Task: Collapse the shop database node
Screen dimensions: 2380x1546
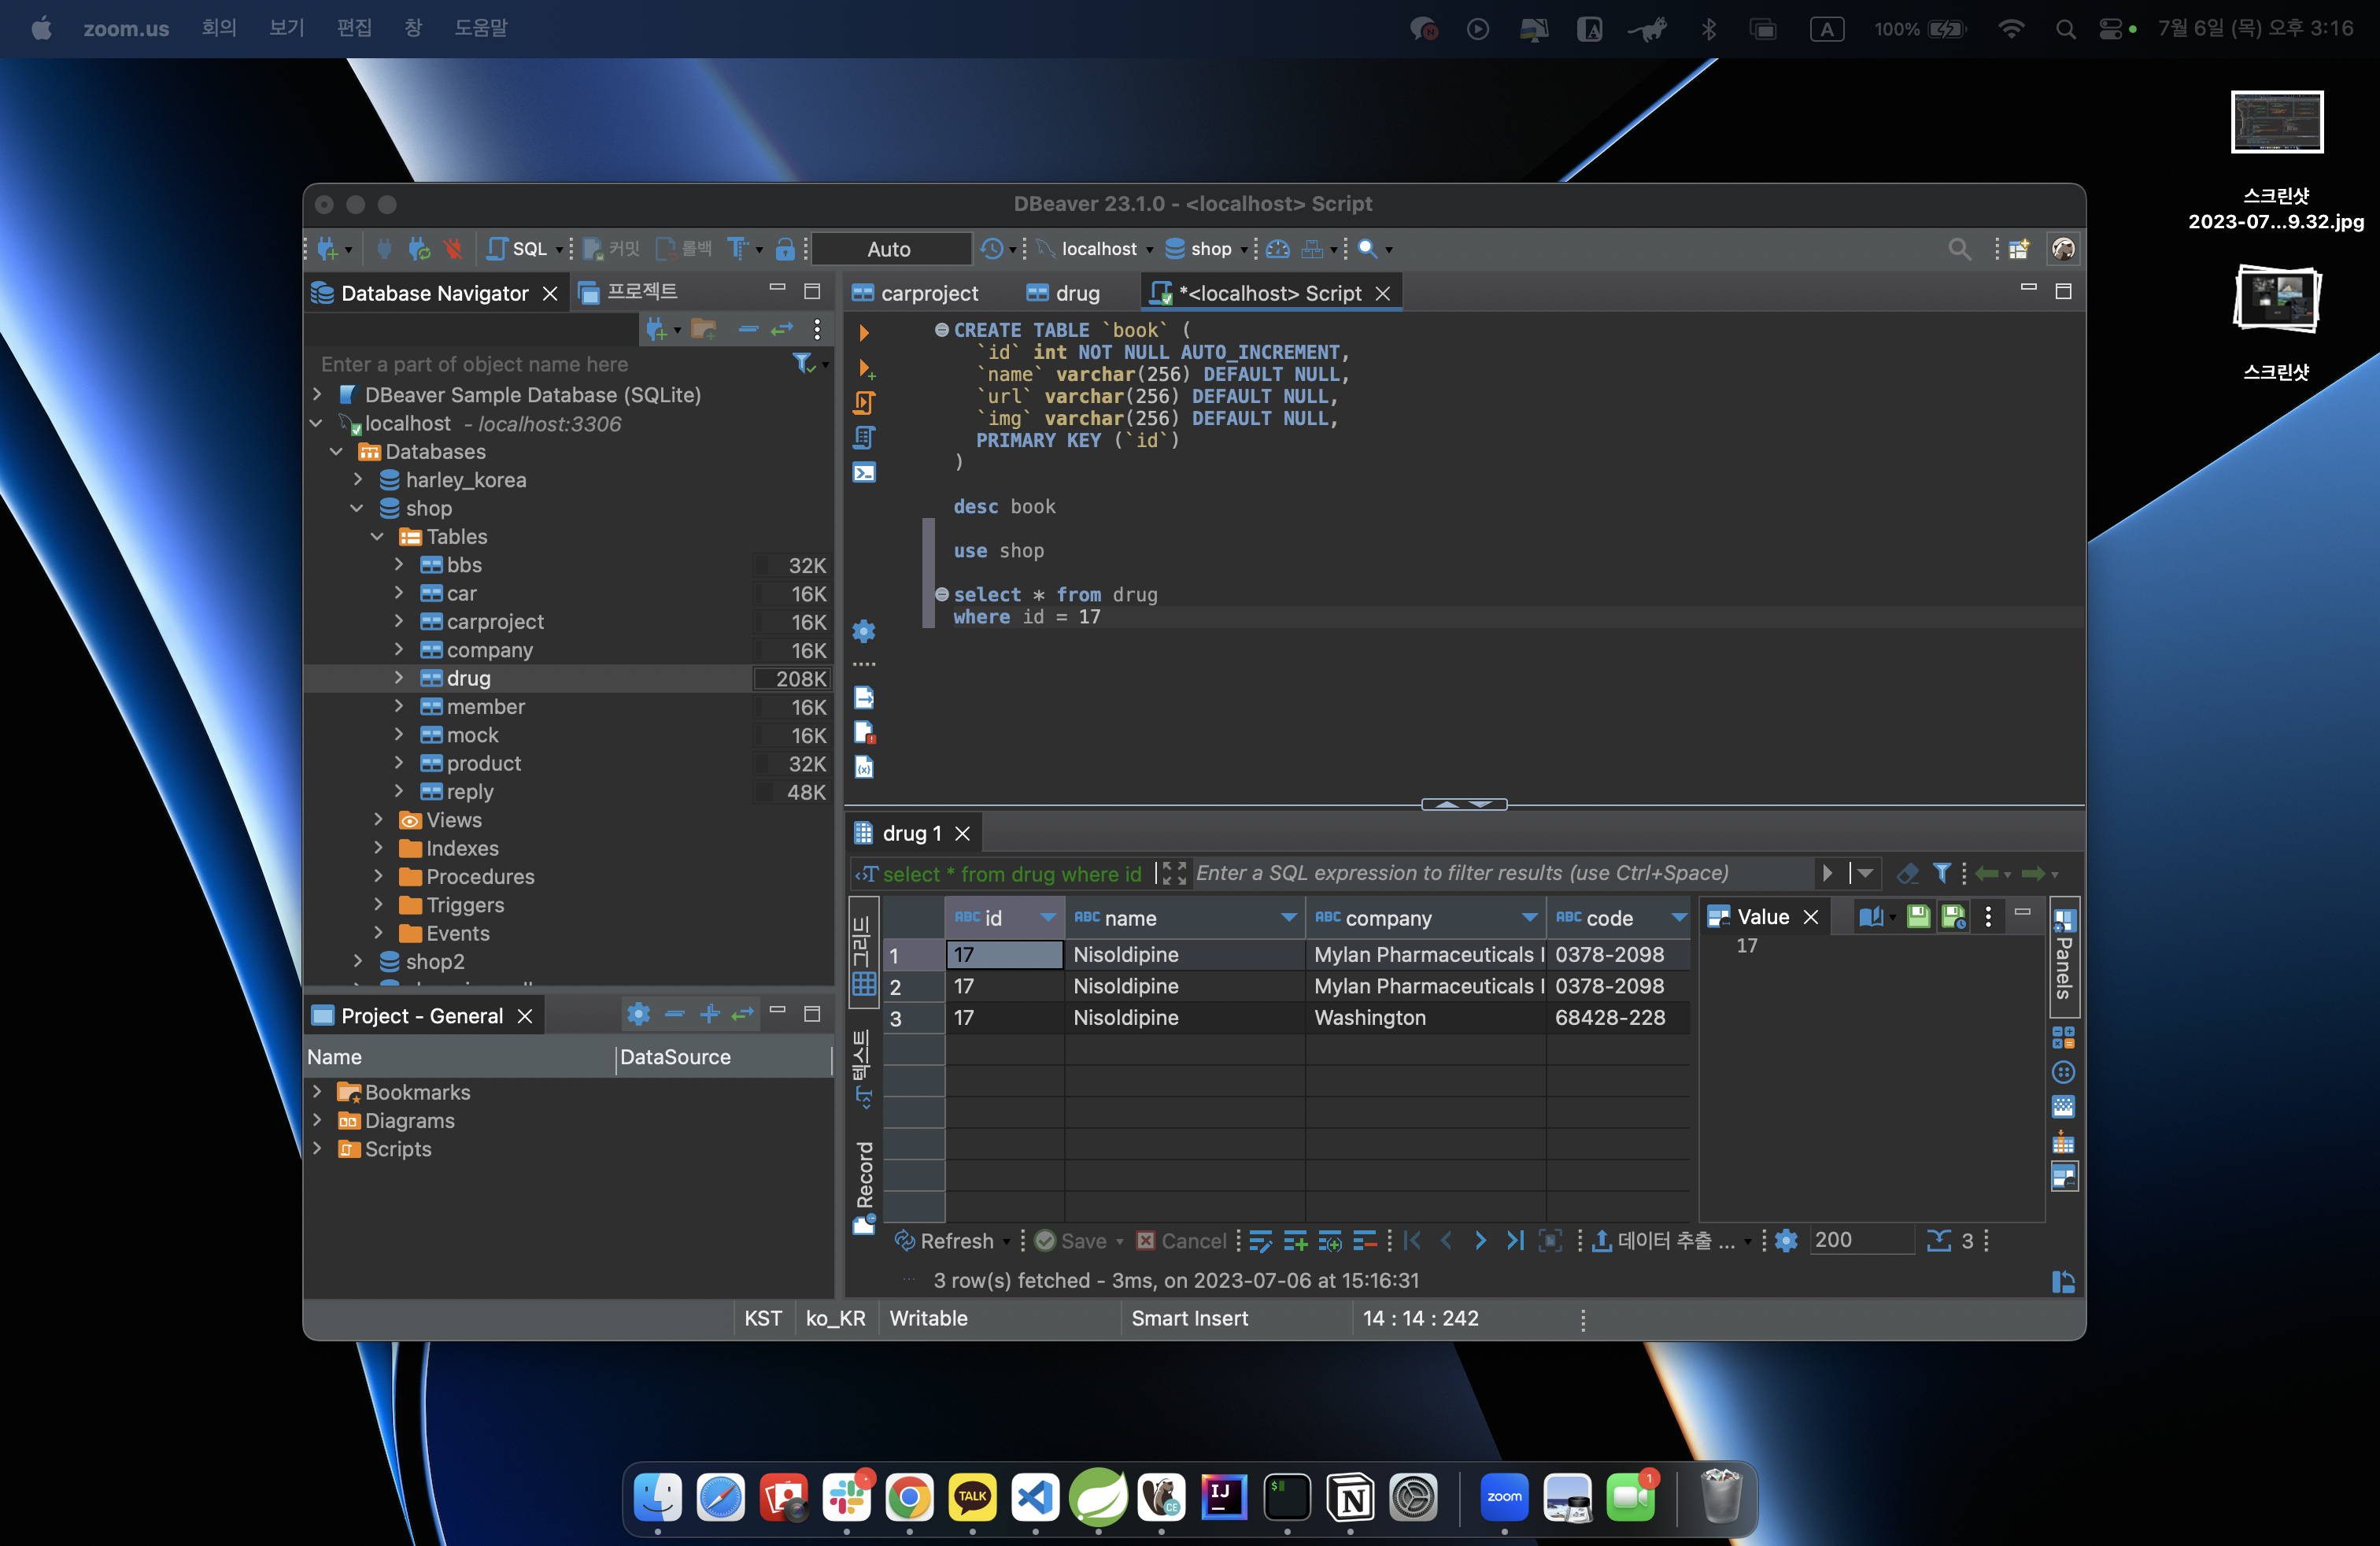Action: click(x=357, y=508)
